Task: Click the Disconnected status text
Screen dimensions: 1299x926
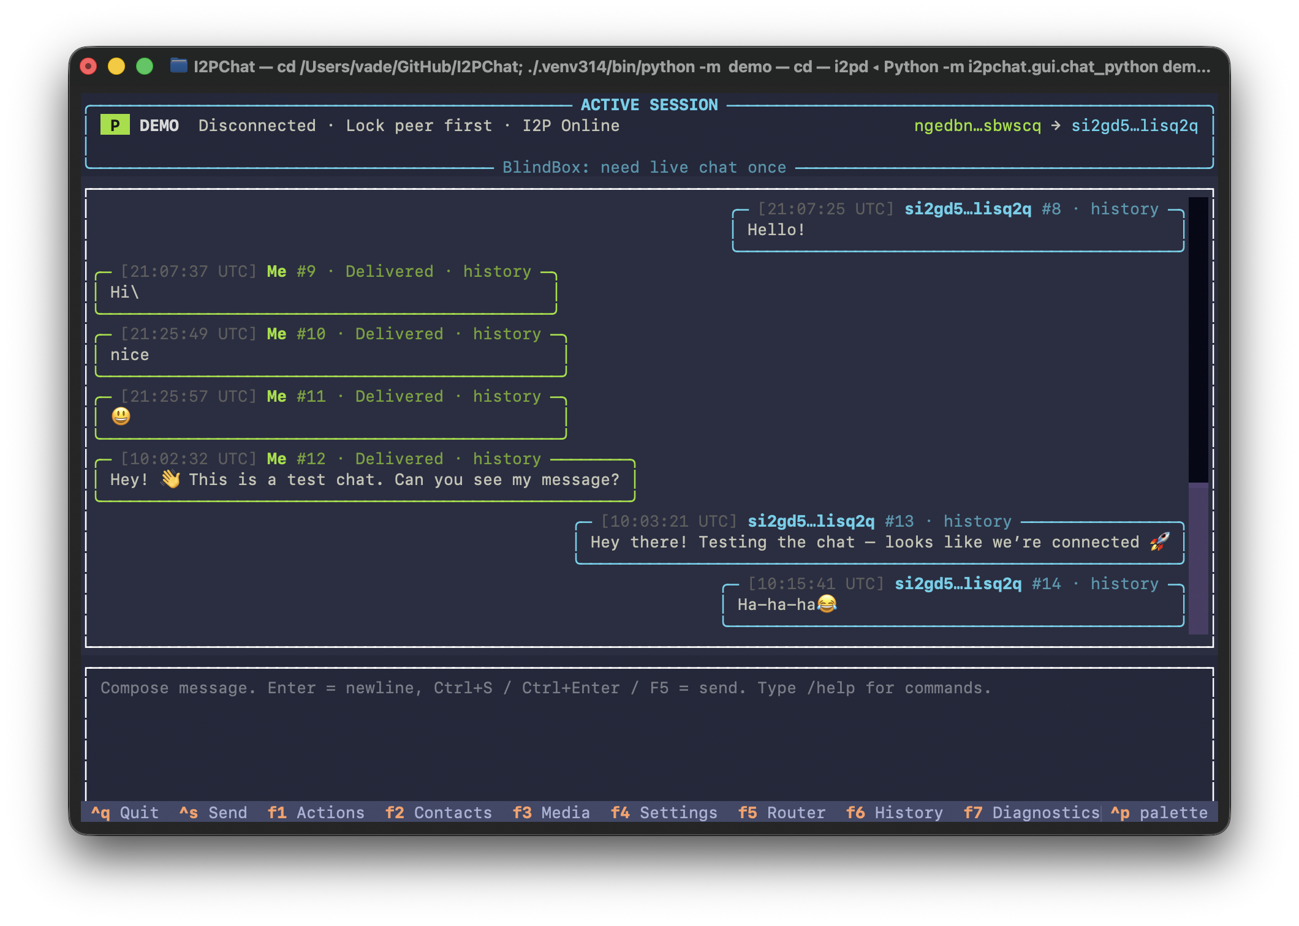Action: click(x=257, y=126)
